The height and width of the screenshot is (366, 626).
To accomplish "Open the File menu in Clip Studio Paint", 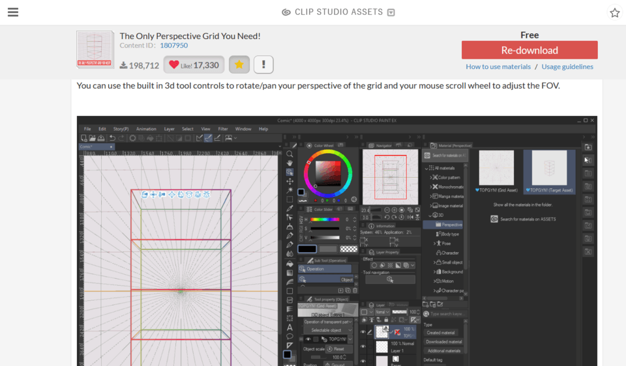I will tap(87, 129).
